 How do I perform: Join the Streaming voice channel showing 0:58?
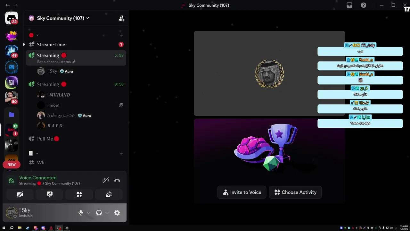[x=76, y=84]
